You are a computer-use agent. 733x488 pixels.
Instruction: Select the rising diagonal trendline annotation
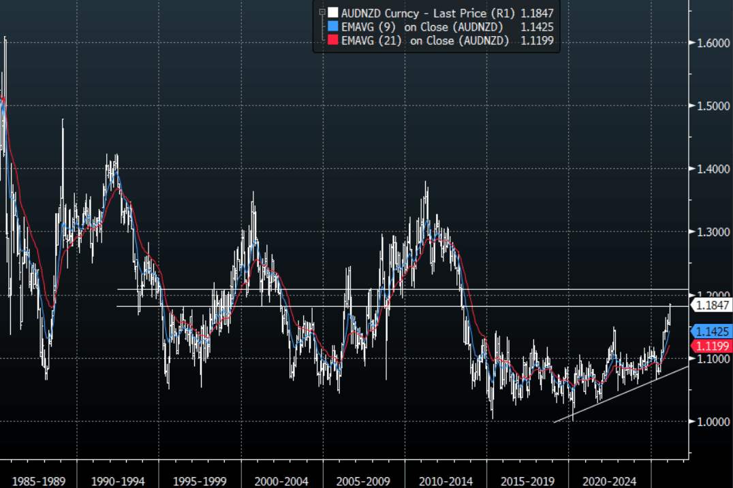pos(622,394)
